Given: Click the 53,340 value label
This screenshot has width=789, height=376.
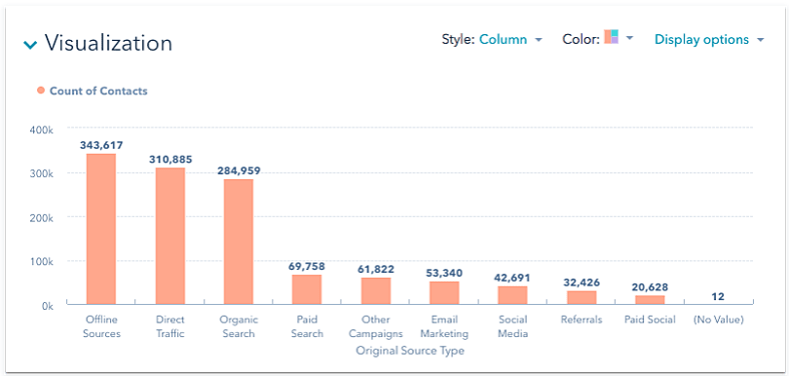Looking at the screenshot, I should [444, 273].
